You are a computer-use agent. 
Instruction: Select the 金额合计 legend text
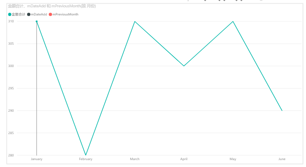coord(18,15)
